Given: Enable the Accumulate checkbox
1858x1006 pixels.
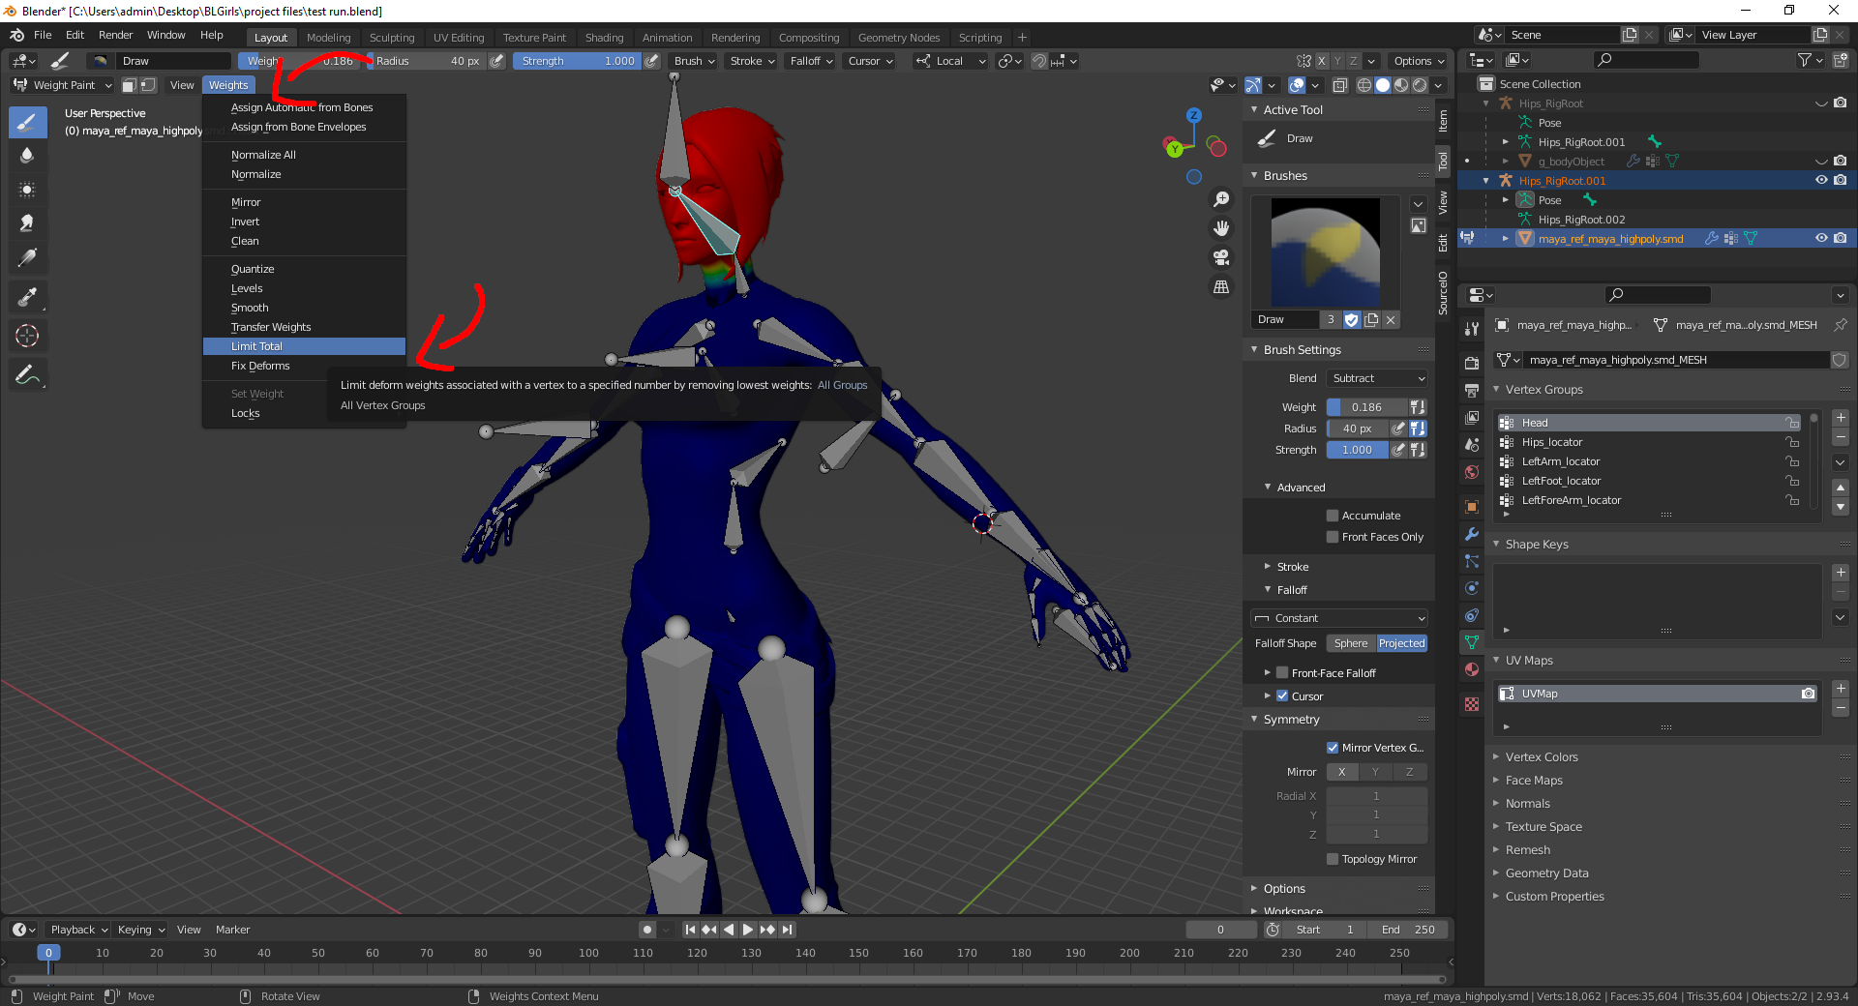Looking at the screenshot, I should (1333, 516).
